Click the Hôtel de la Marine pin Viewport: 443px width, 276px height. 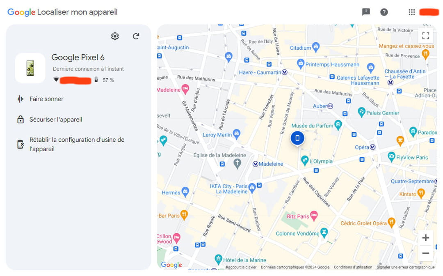click(218, 259)
